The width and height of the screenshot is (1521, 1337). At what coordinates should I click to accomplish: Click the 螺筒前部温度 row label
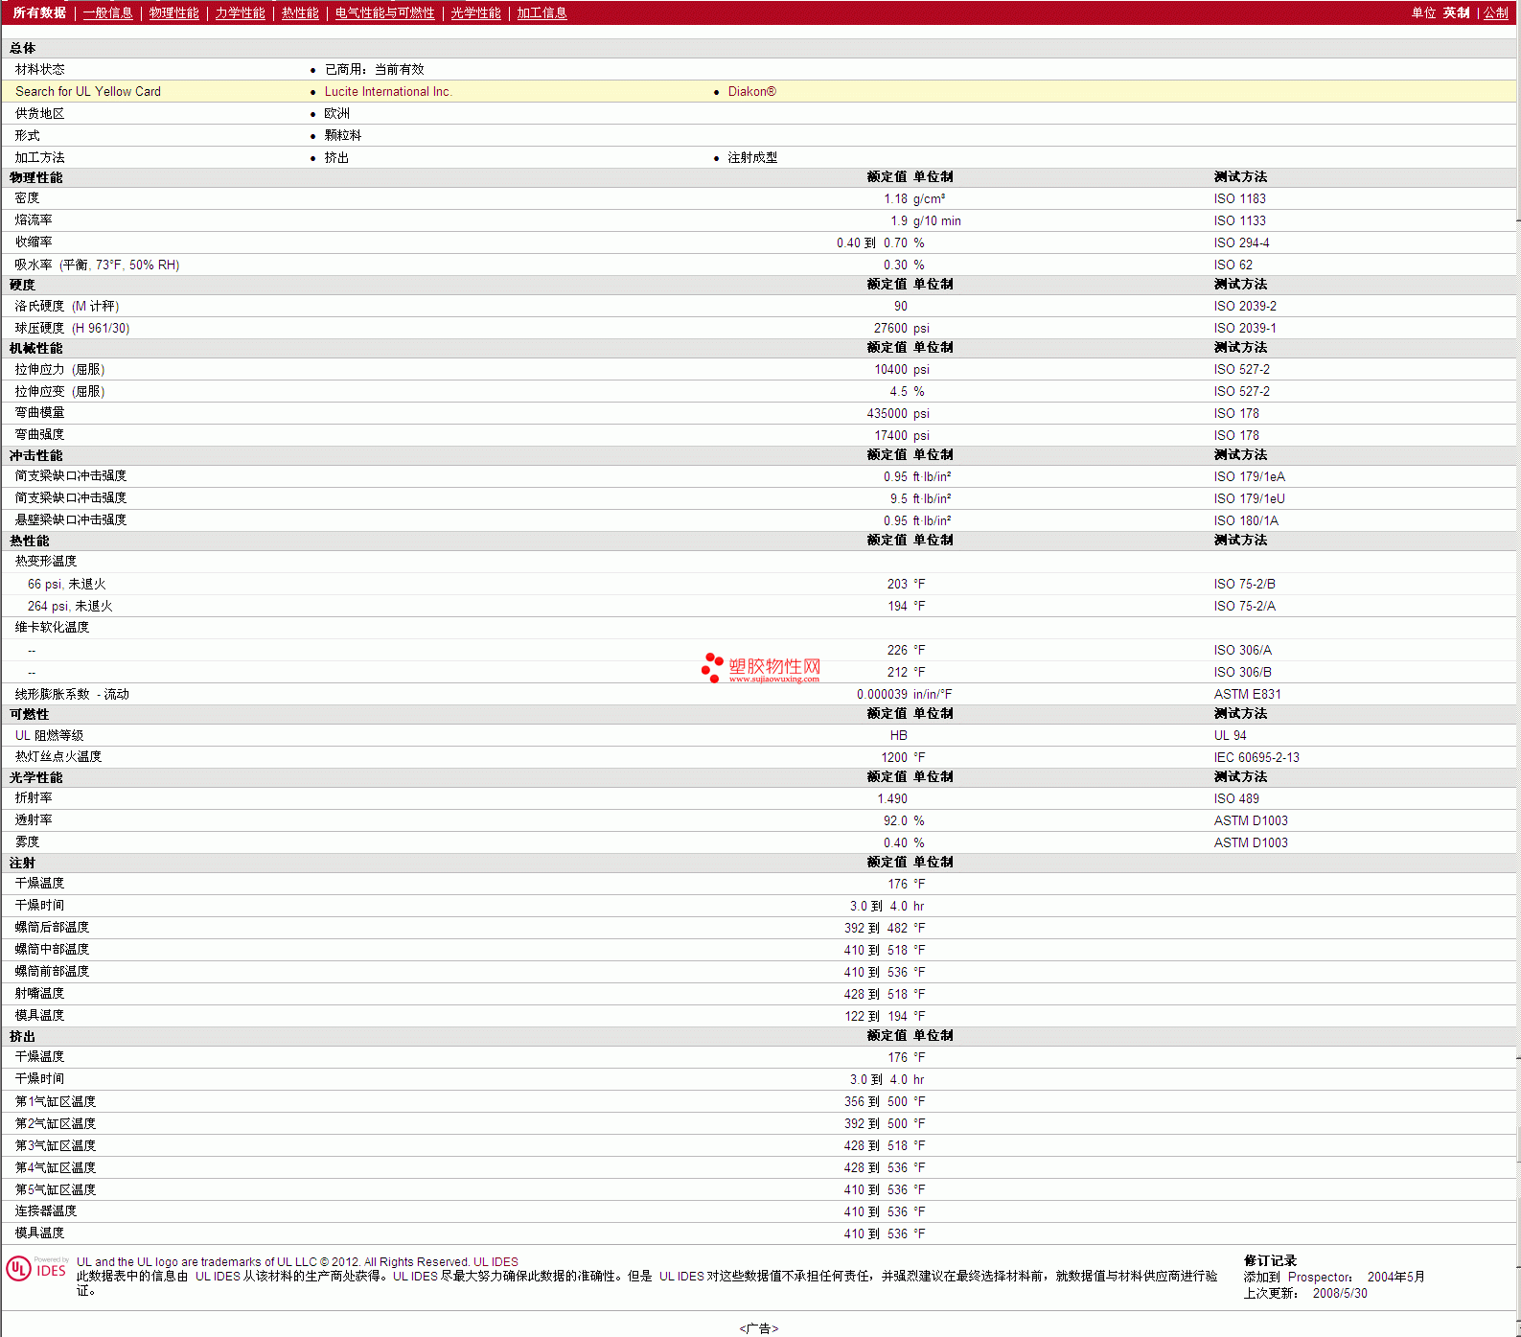pyautogui.click(x=53, y=972)
